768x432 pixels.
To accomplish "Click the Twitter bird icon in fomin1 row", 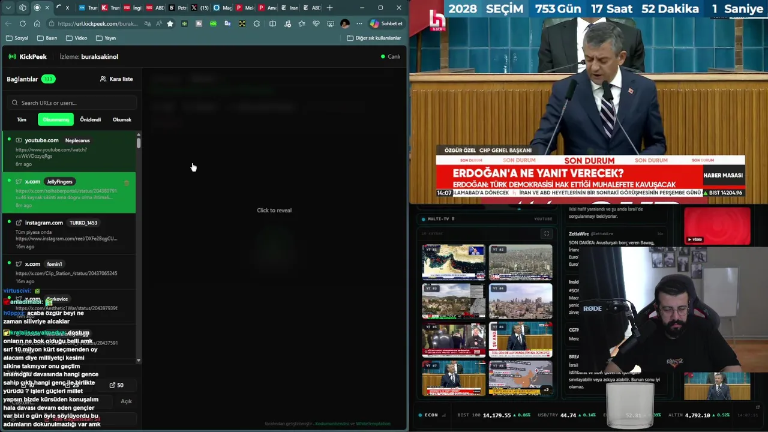I will coord(19,264).
